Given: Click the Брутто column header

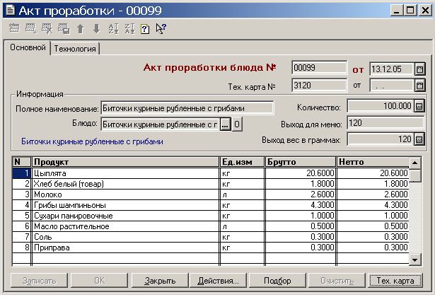Looking at the screenshot, I should point(301,162).
